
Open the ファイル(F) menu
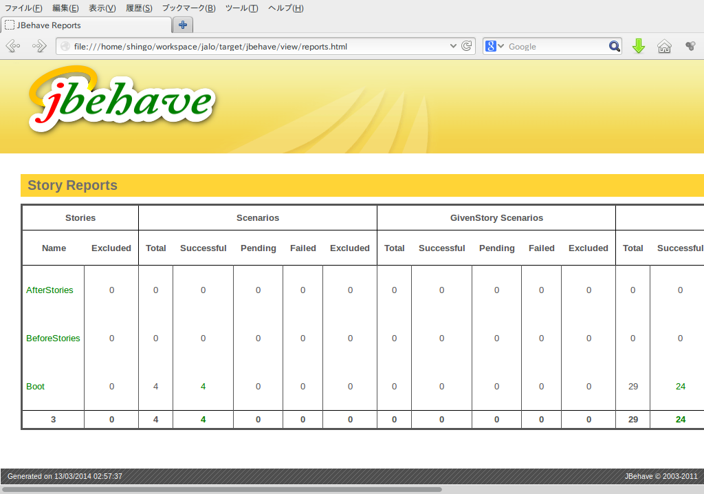click(x=23, y=8)
